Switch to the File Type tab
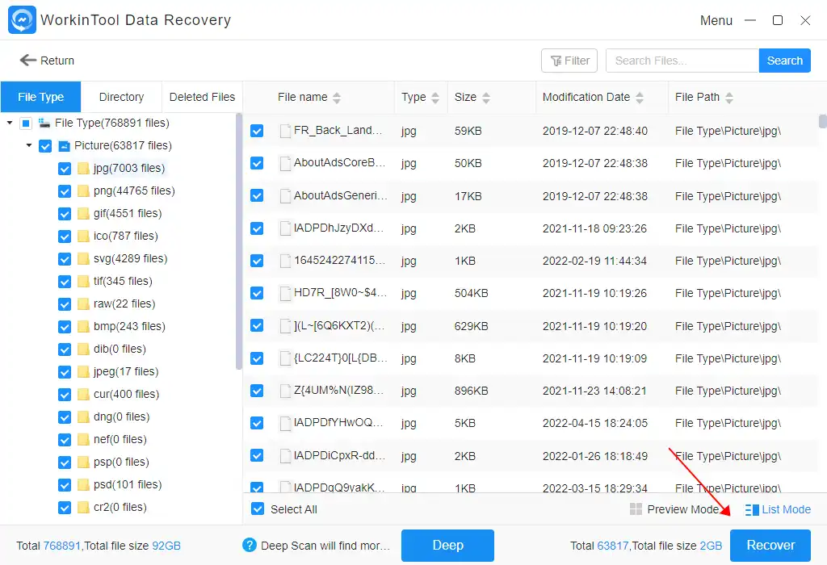 pyautogui.click(x=40, y=97)
